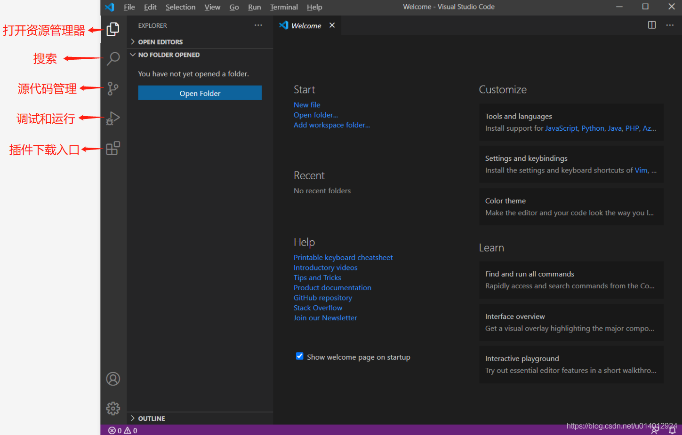The image size is (682, 435).
Task: Click Settings and keybindings card title
Action: (526, 158)
